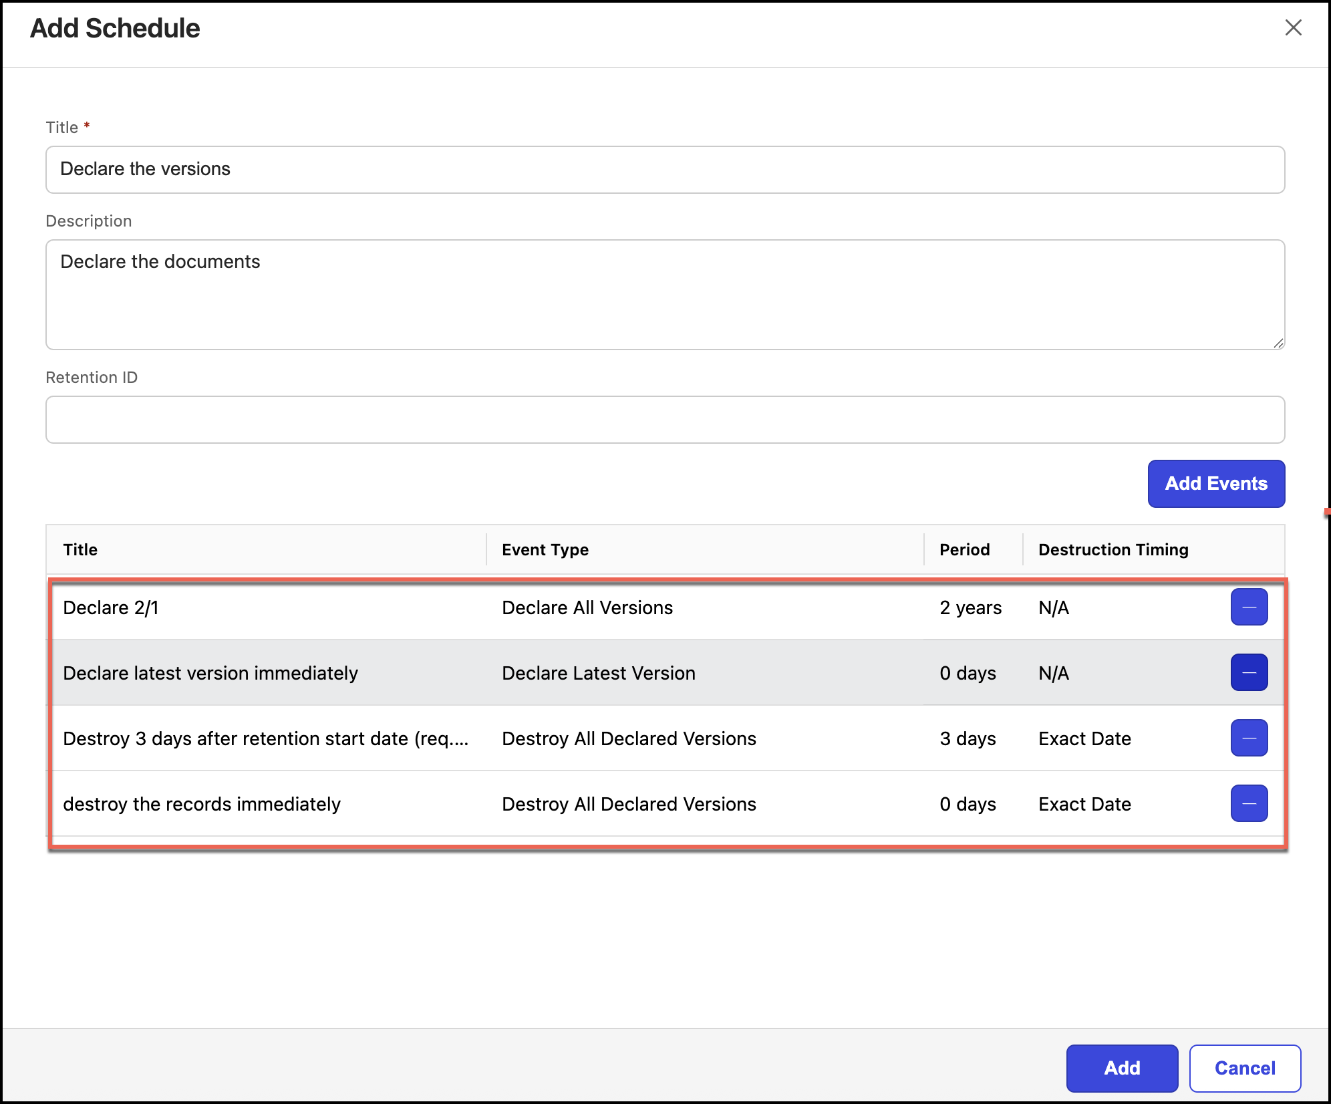The height and width of the screenshot is (1104, 1331).
Task: Remove destroy the records immediately event
Action: [1249, 803]
